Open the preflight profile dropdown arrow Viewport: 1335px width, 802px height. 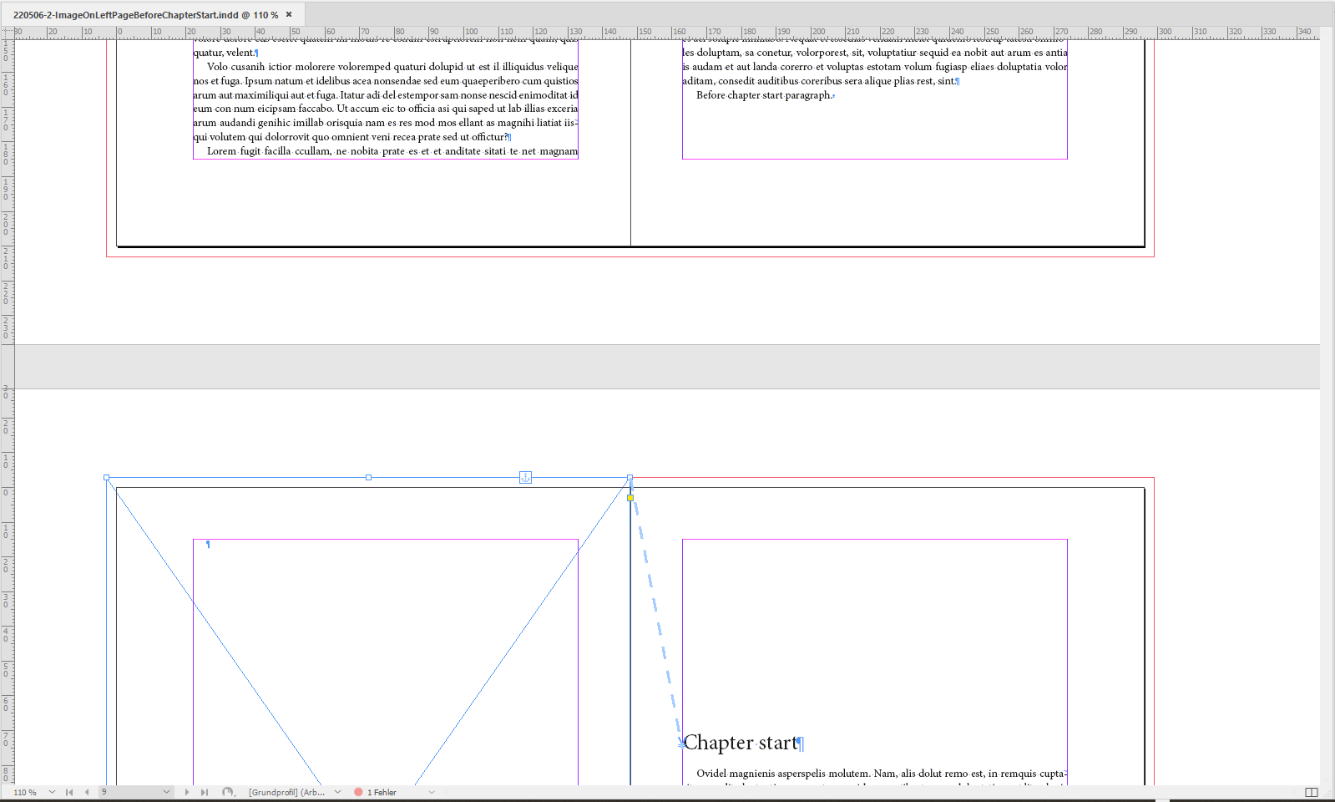click(x=337, y=792)
